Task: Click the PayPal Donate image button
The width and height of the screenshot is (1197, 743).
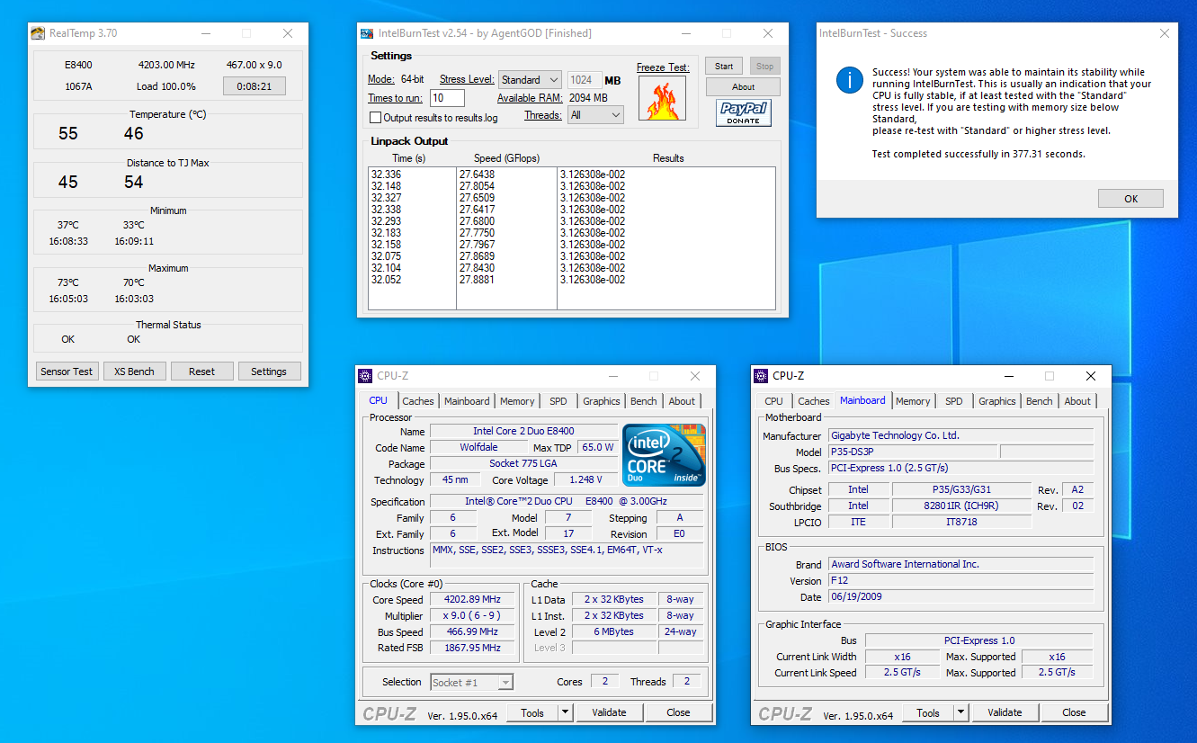Action: click(x=744, y=112)
